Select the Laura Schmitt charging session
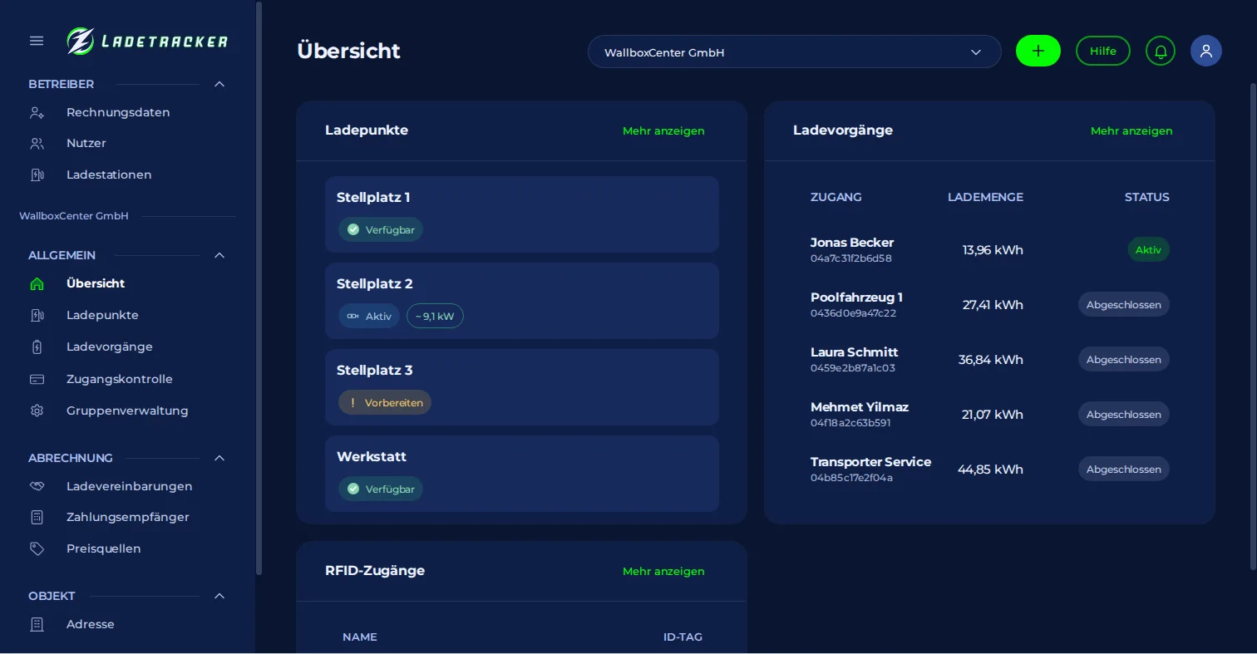The height and width of the screenshot is (654, 1257). [x=989, y=359]
